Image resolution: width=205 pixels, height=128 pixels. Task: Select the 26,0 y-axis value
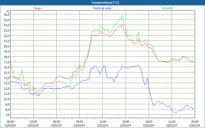[x=6, y=14]
